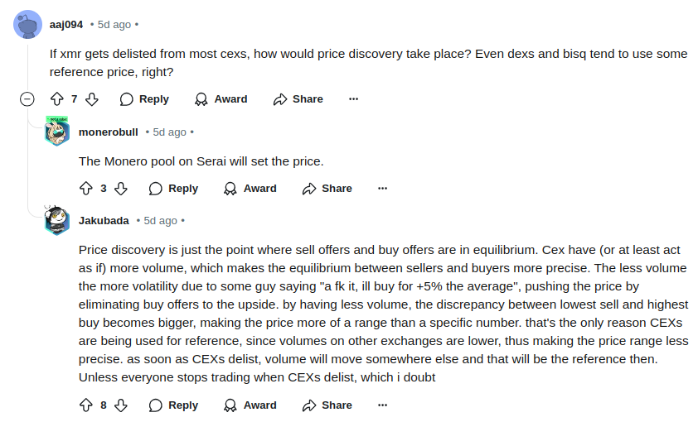Reply to aaj094's comment
Screen dimensions: 698x422
click(144, 99)
